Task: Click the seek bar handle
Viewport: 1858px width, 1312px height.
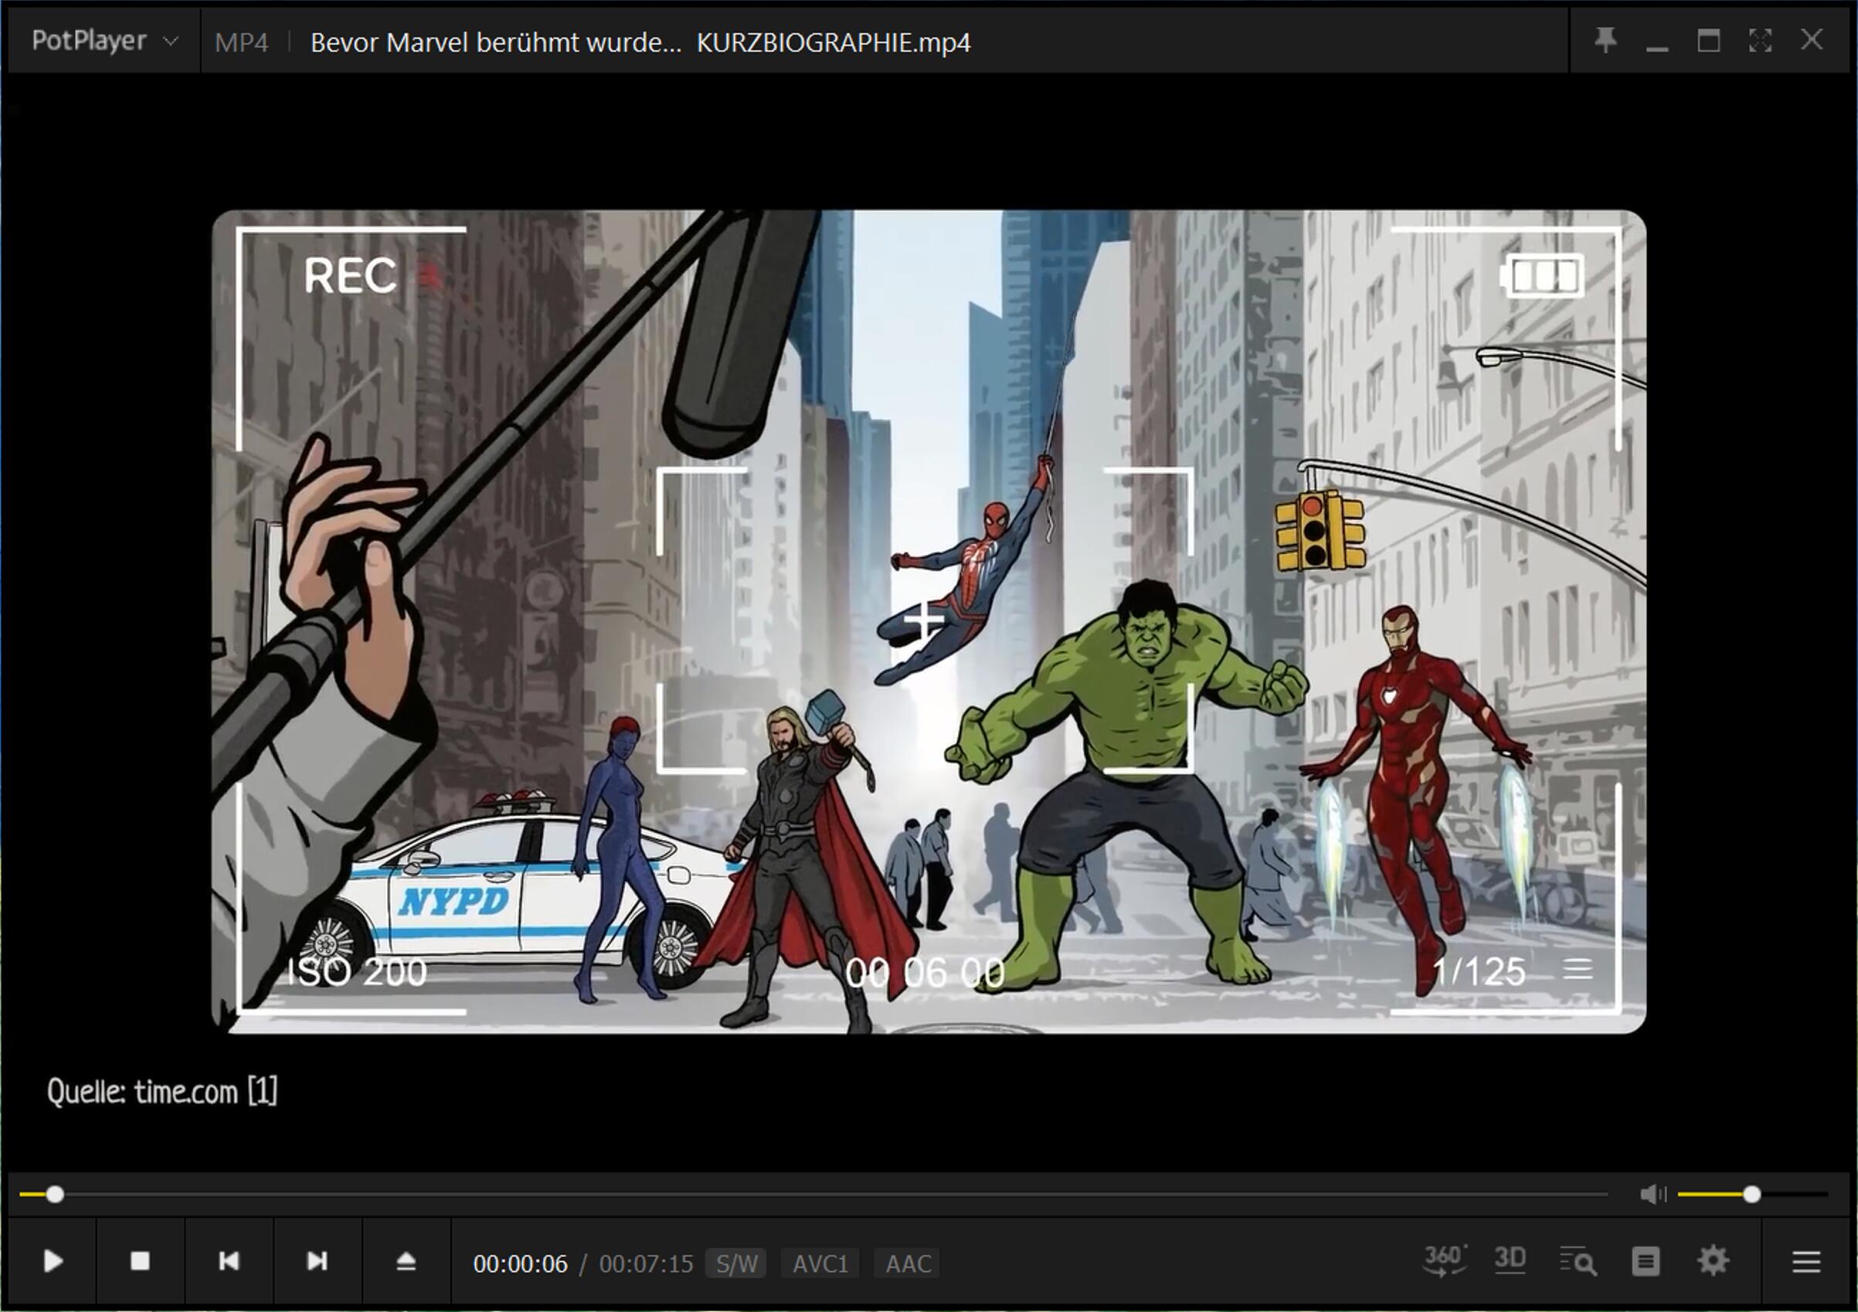Action: click(x=55, y=1195)
